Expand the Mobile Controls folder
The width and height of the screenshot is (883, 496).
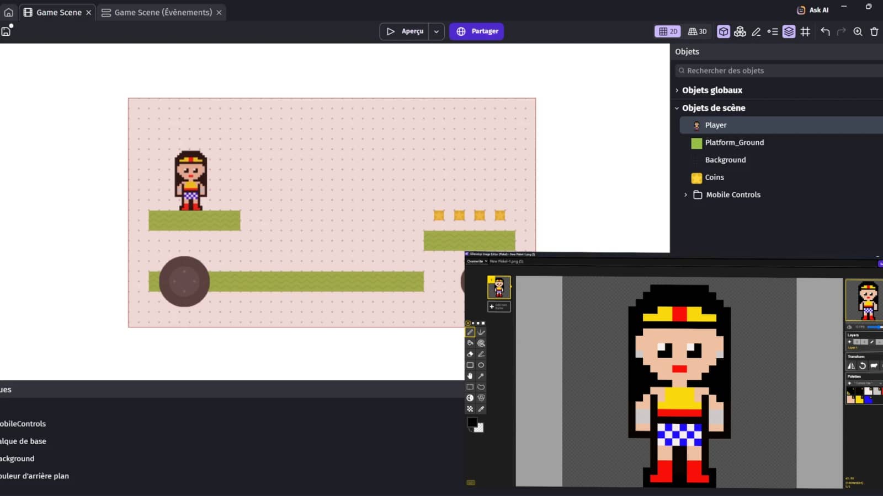point(686,195)
